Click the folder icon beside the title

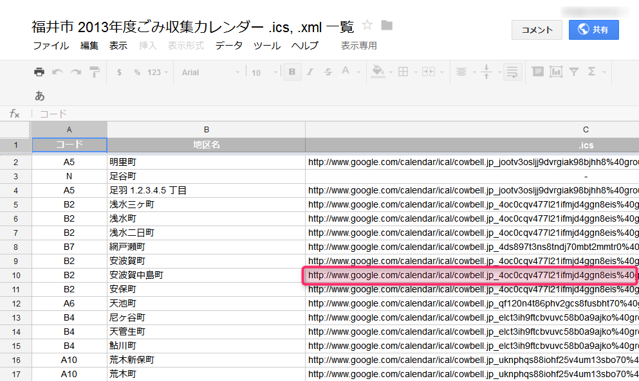coord(387,26)
